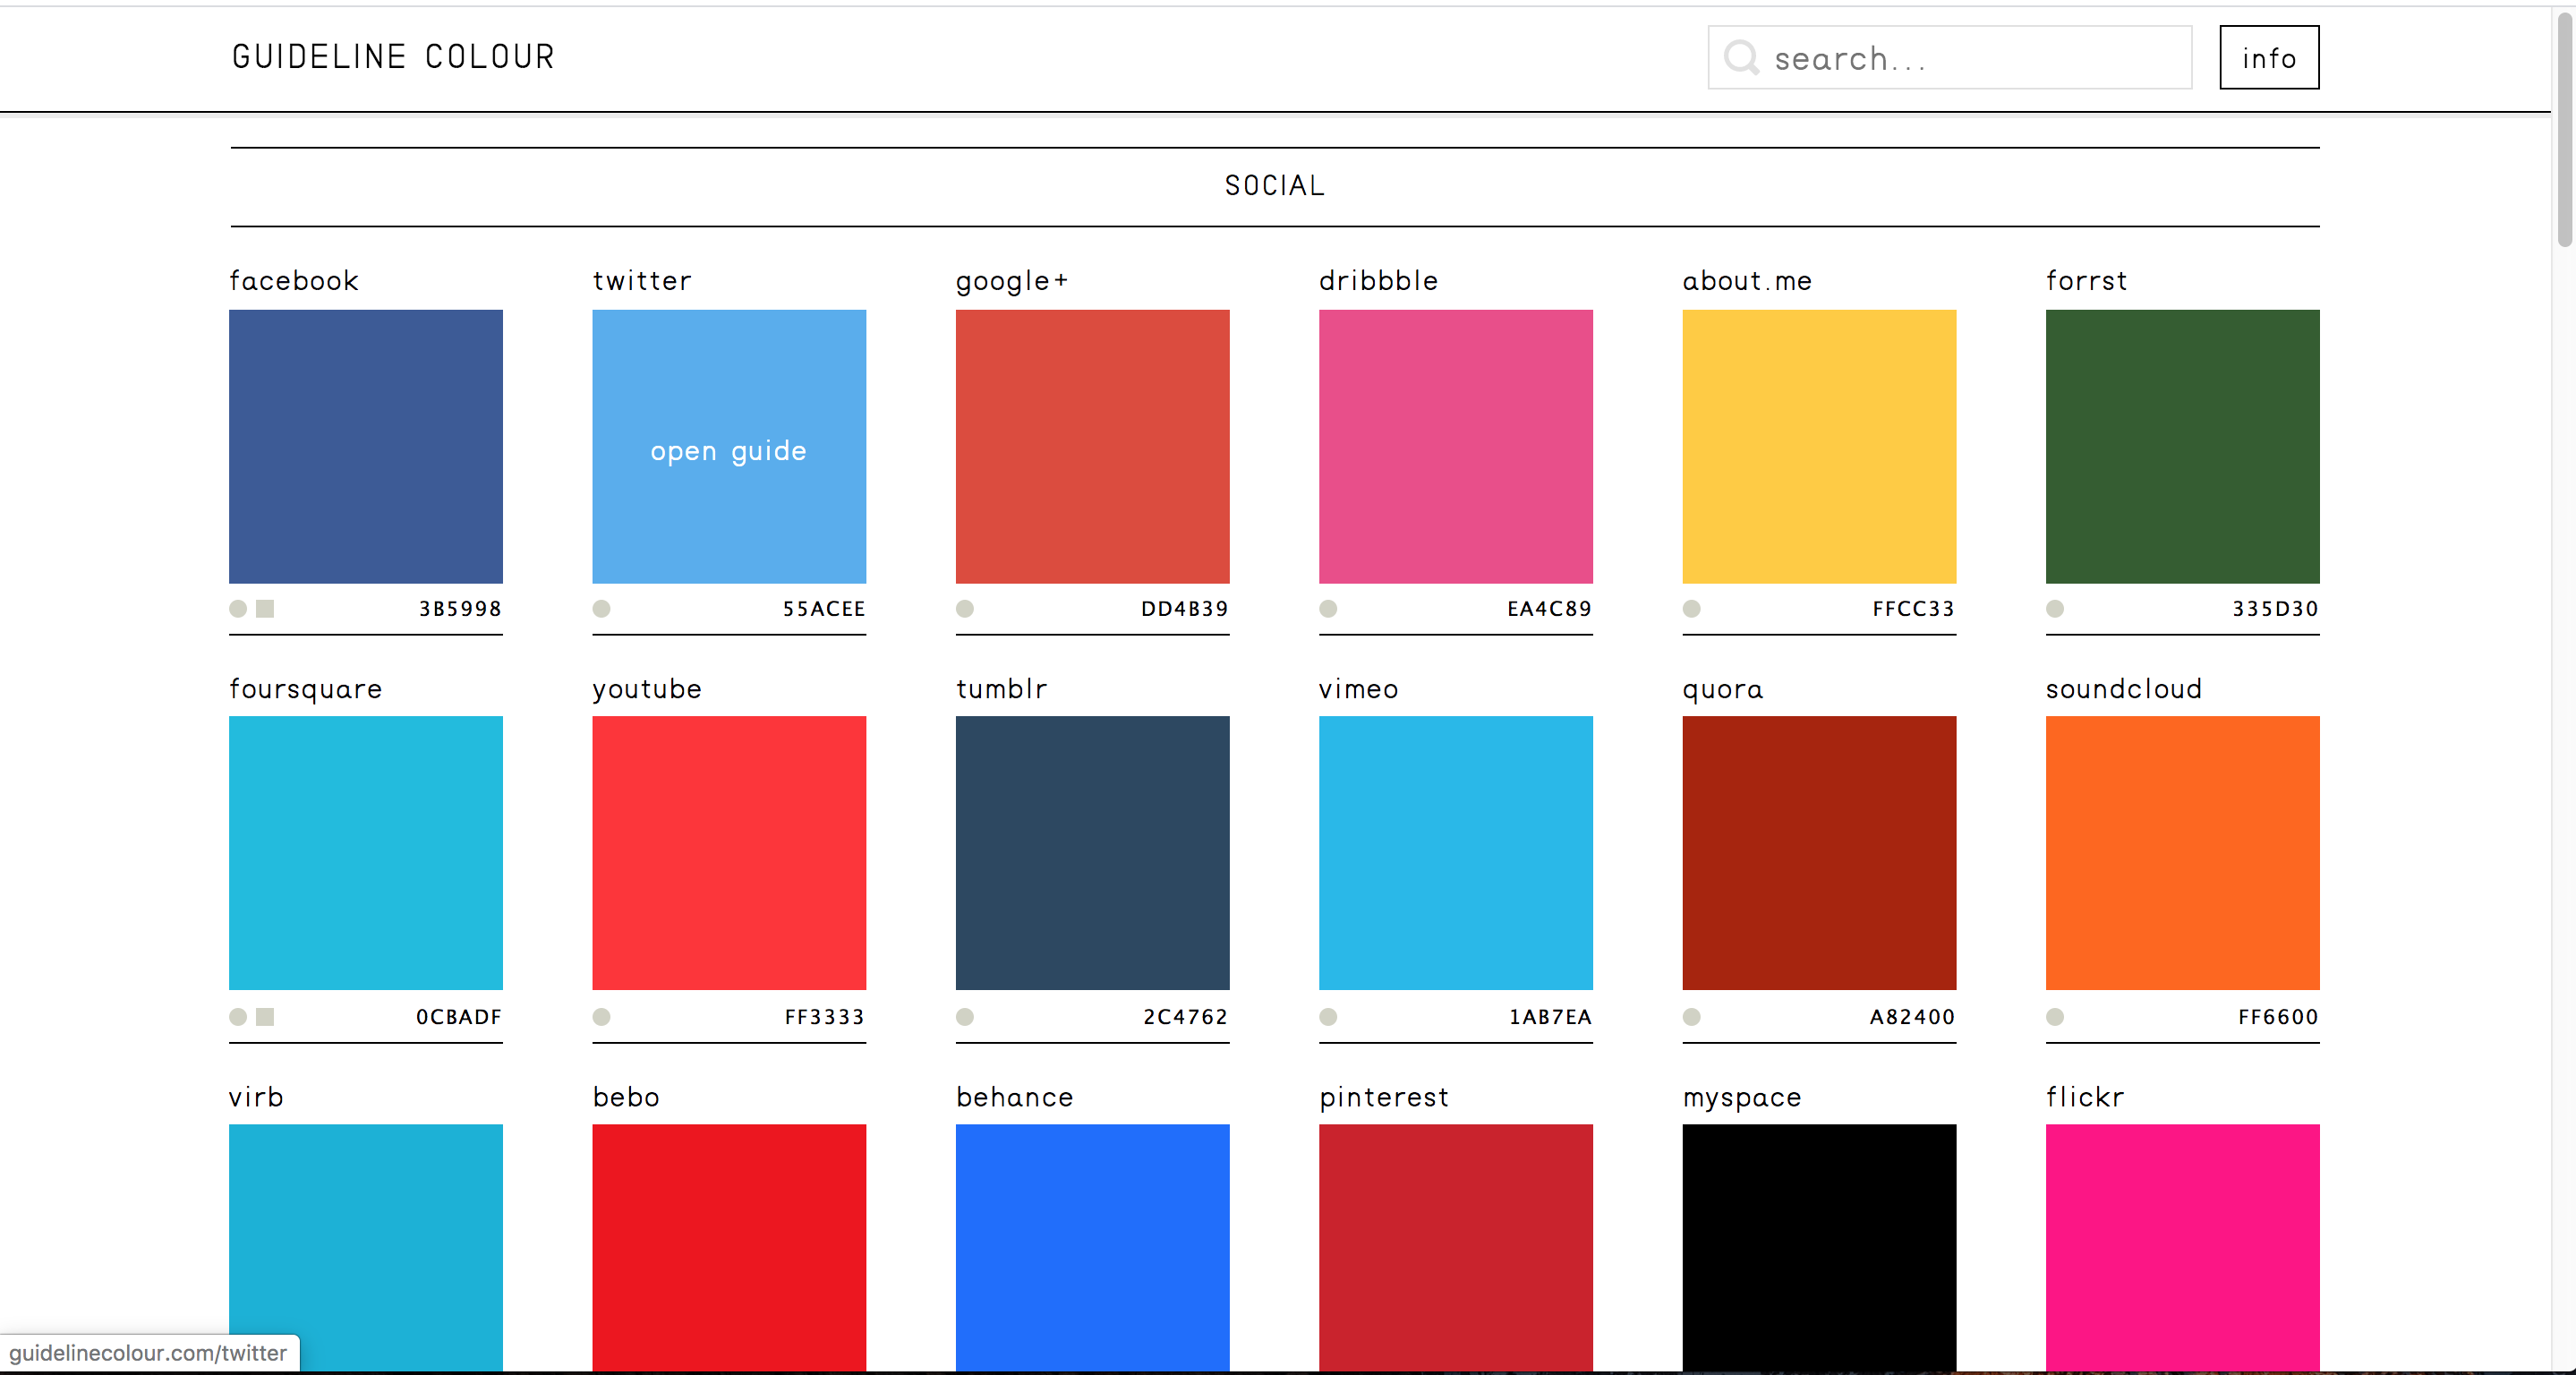This screenshot has width=2576, height=1375.
Task: Click the google+ name label
Action: [1012, 282]
